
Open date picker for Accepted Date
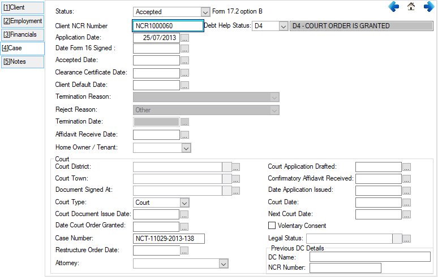coord(184,60)
